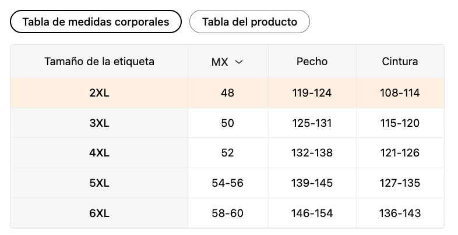Open the MX size region dropdown
Viewport: 458px width, 235px height.
point(227,62)
